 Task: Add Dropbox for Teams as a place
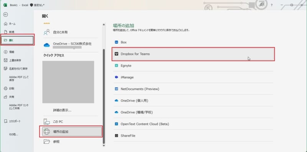193,54
